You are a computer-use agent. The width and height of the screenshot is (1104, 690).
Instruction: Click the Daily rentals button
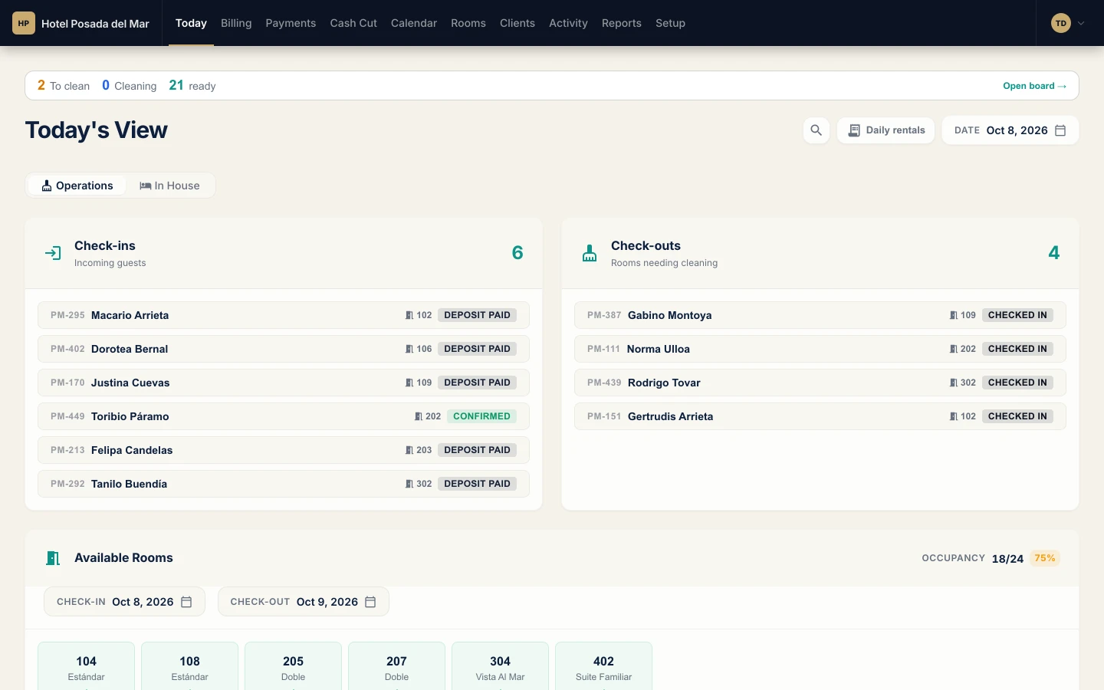coord(886,130)
